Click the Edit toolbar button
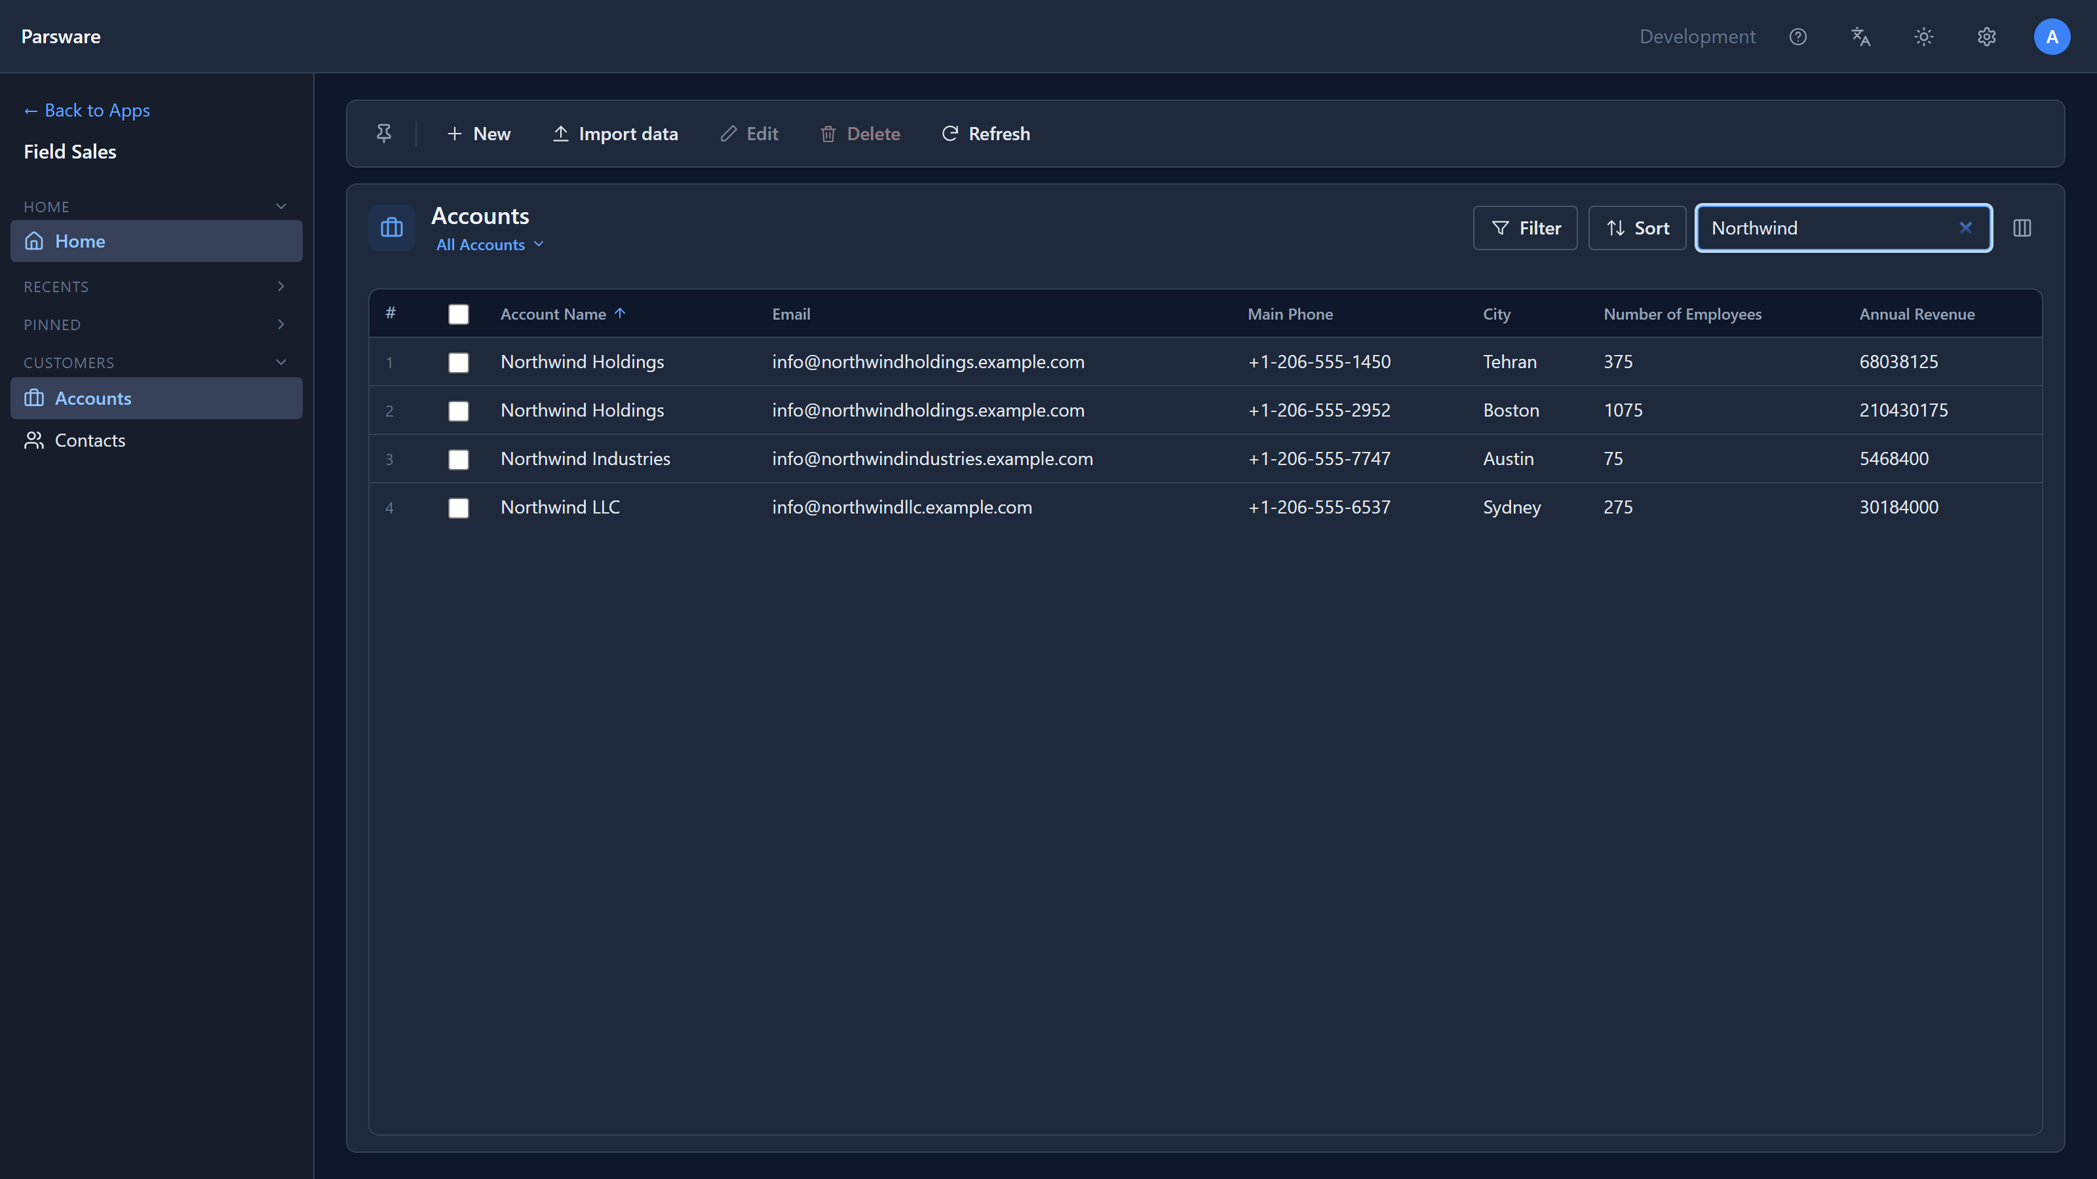The width and height of the screenshot is (2097, 1179). coord(749,134)
